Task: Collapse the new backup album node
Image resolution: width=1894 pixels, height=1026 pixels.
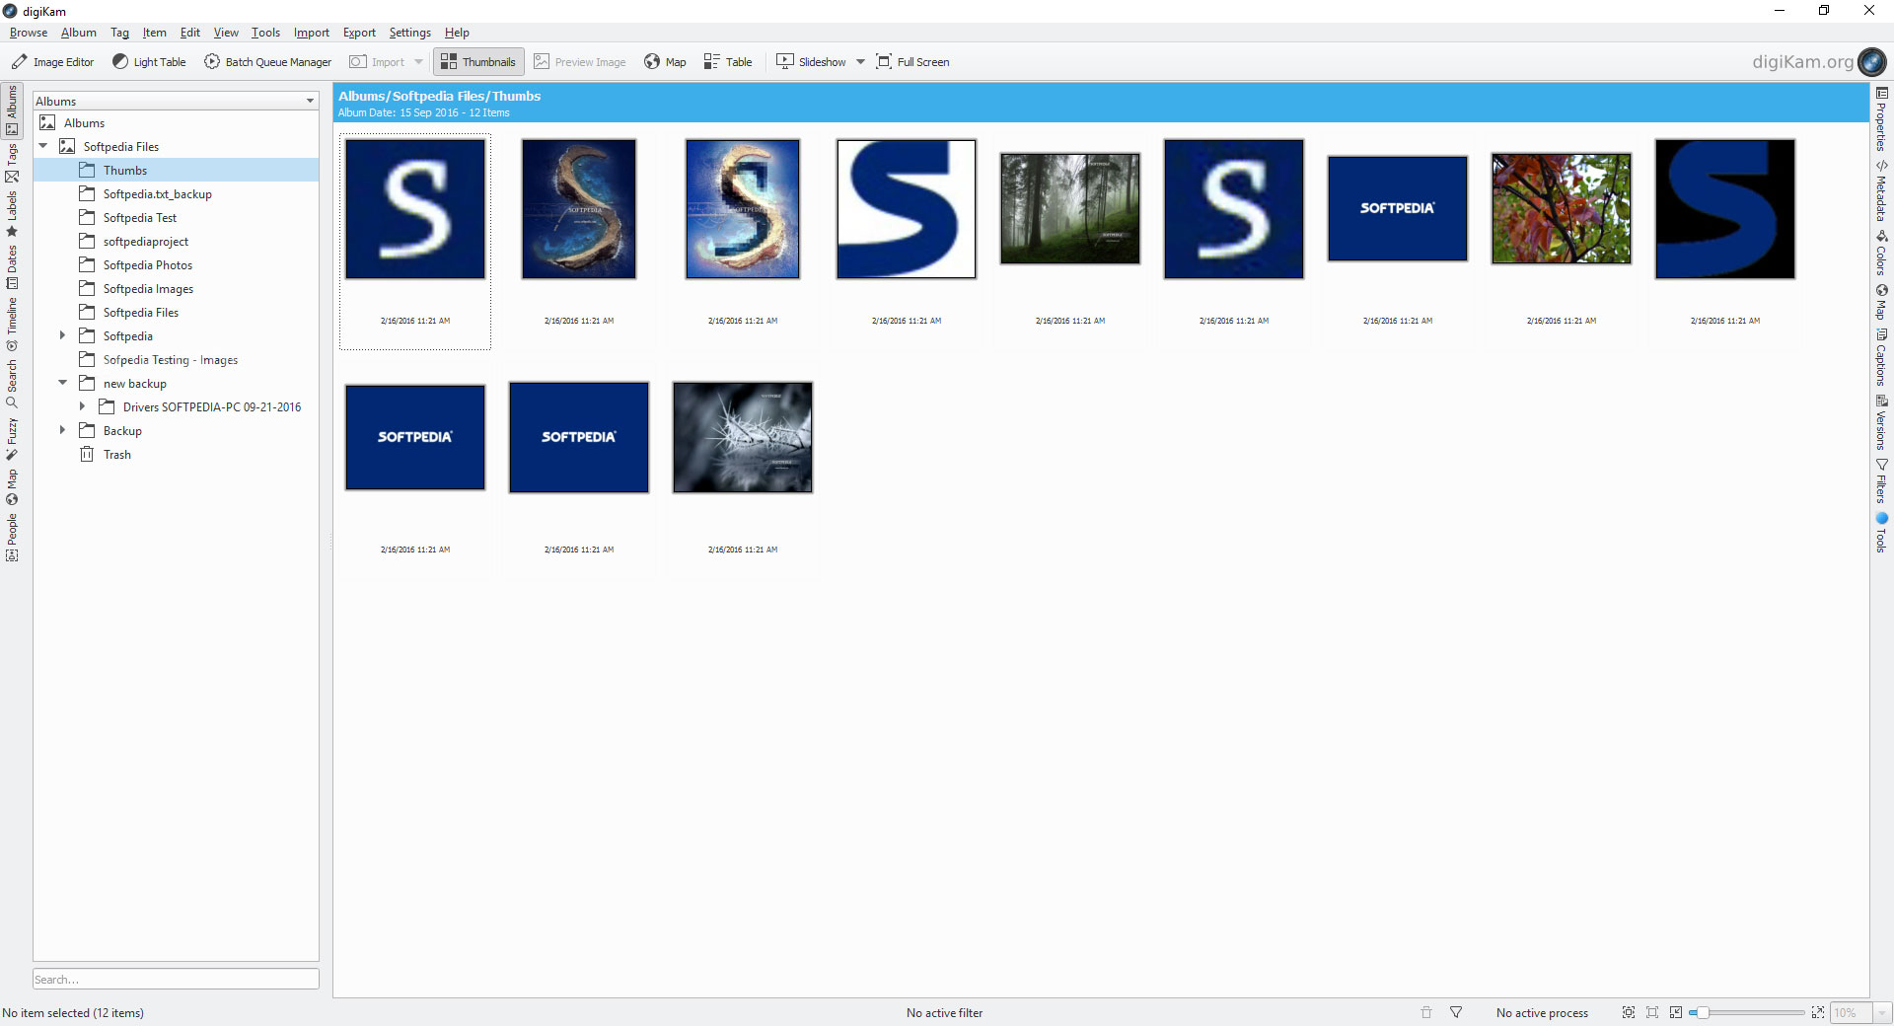Action: [62, 383]
